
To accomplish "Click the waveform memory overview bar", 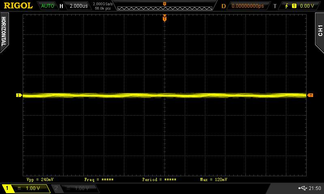I will (164, 7).
